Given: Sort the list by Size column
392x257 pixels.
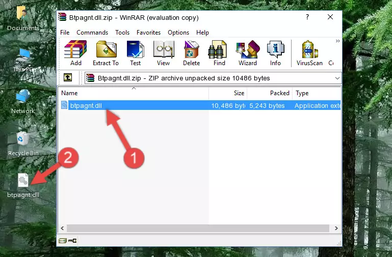Looking at the screenshot, I should pos(228,93).
